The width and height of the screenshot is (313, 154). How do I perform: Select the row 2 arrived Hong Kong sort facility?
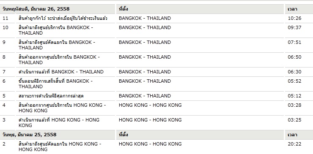coord(60,147)
